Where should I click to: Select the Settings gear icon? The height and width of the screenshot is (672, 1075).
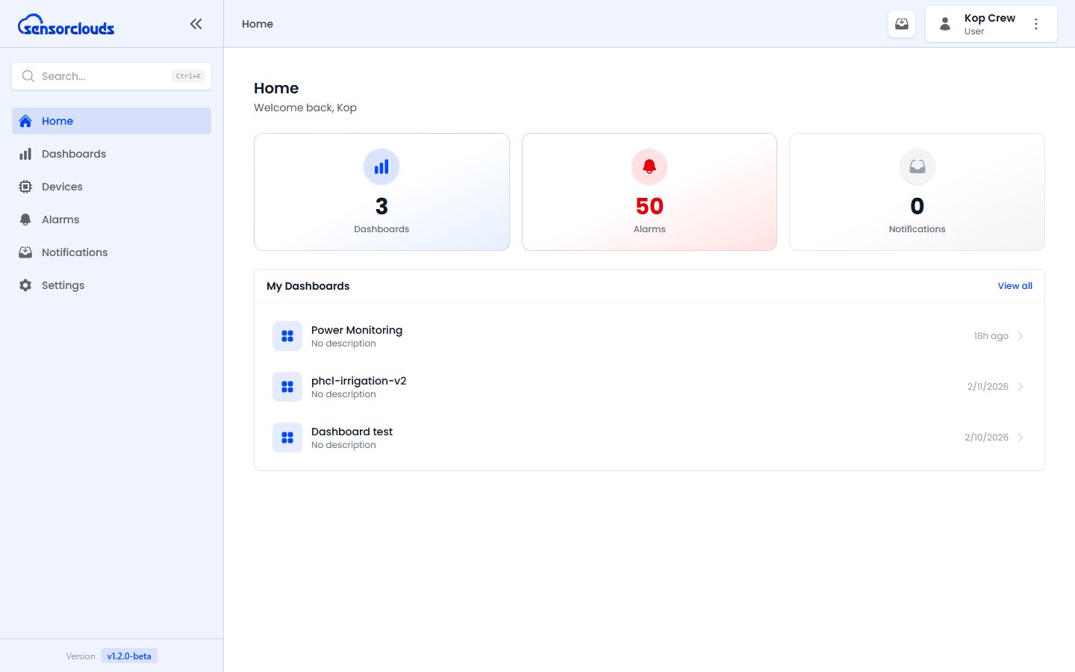25,285
